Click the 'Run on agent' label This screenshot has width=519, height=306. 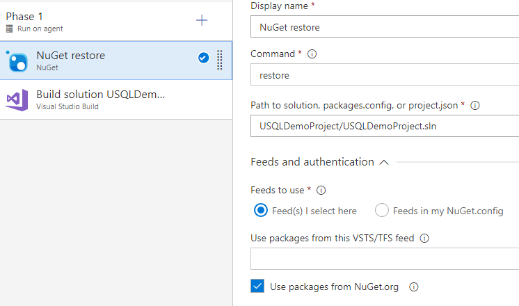pyautogui.click(x=40, y=29)
